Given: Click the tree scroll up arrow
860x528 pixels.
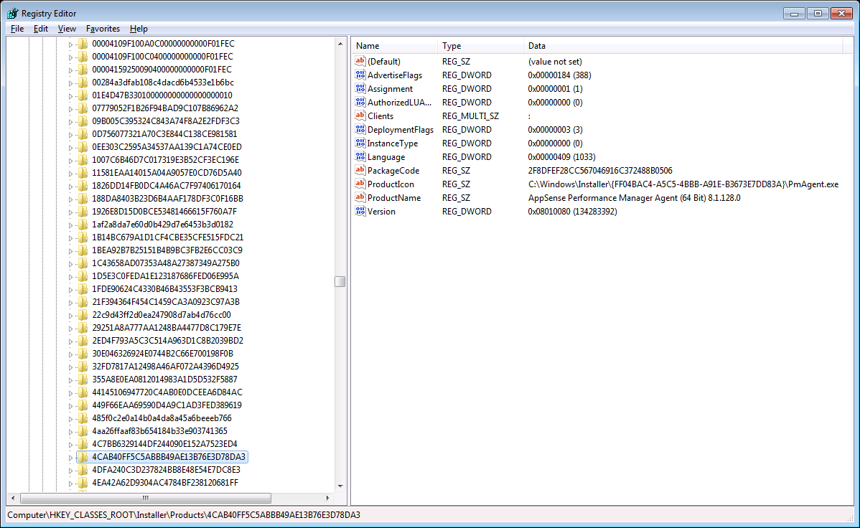Looking at the screenshot, I should (340, 43).
